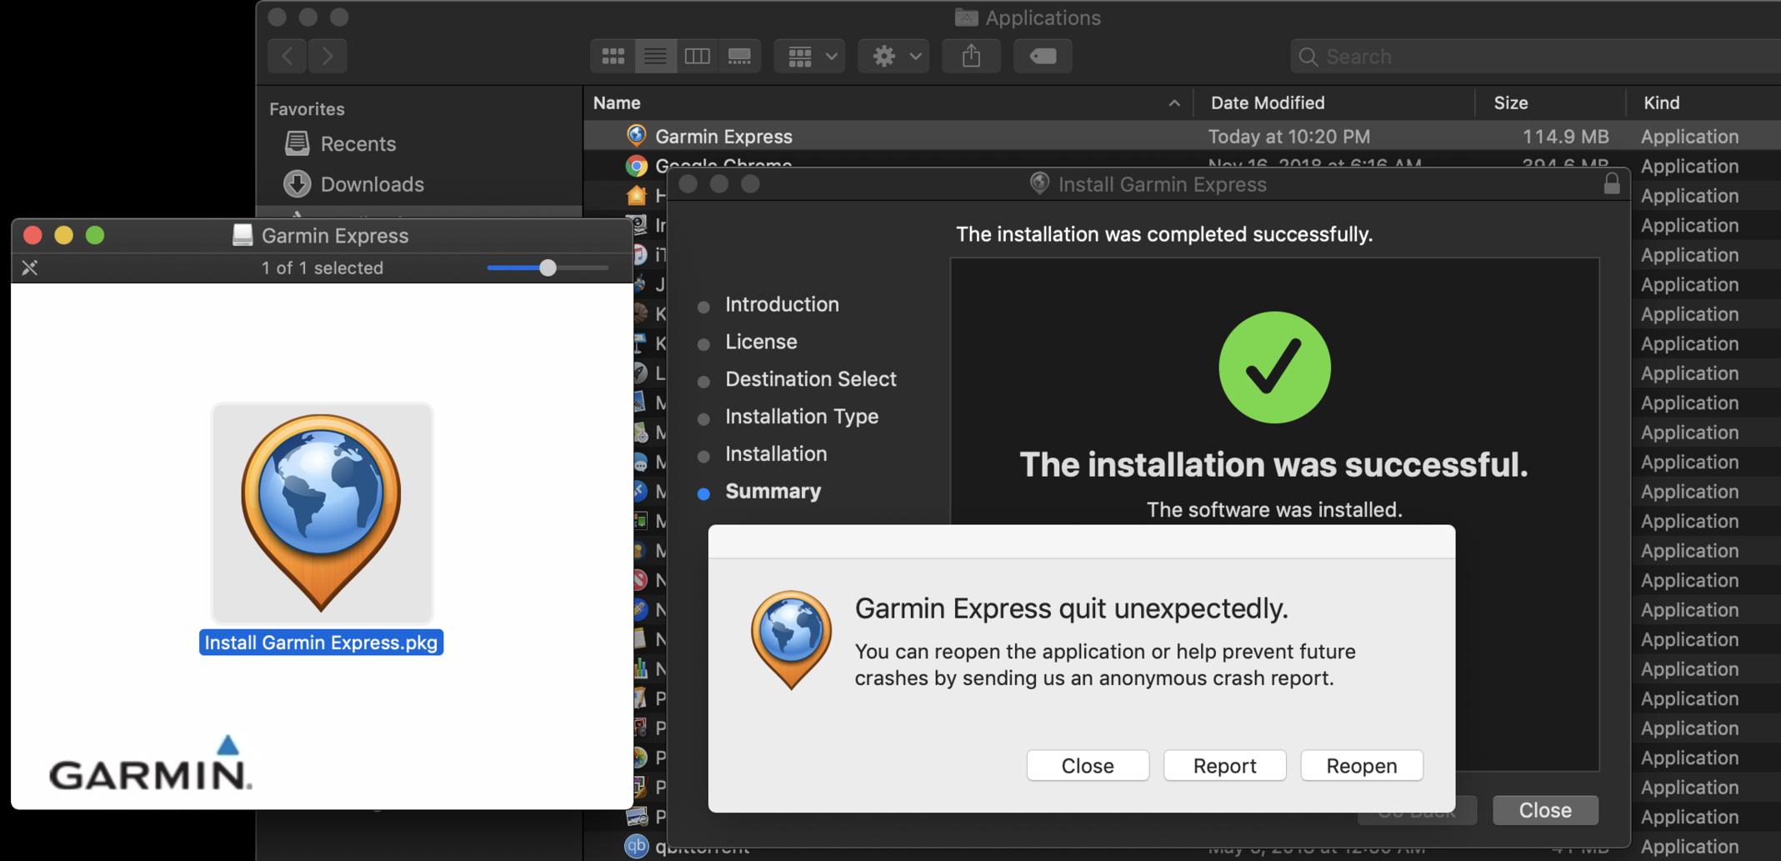
Task: Select Garmin Express row in Applications
Action: coord(1182,136)
